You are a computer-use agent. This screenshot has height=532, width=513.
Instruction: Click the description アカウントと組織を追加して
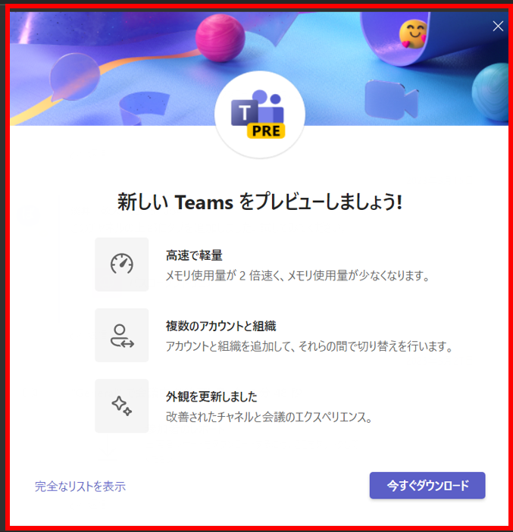309,346
